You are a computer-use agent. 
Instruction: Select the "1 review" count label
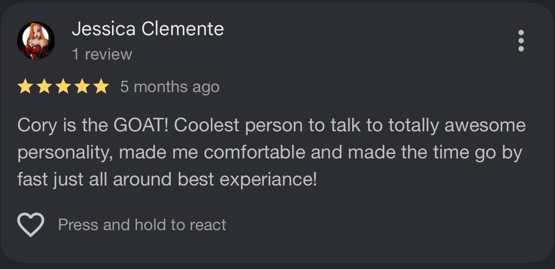(x=102, y=54)
